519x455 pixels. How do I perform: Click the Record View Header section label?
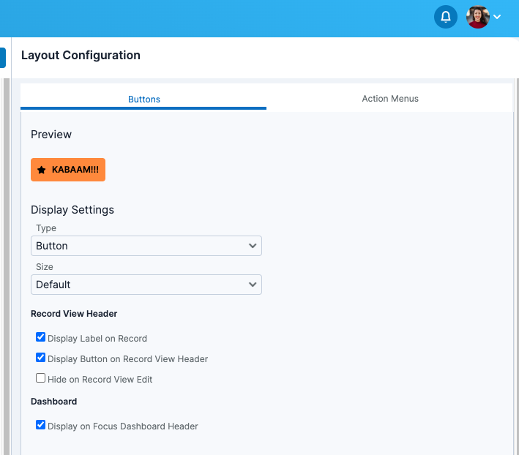click(x=74, y=314)
